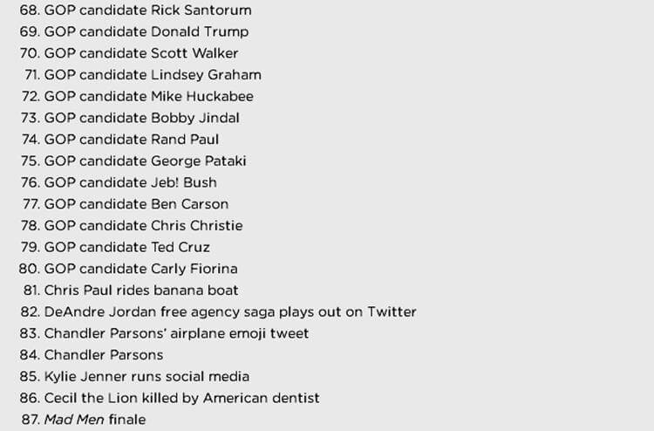
Task: Click list item GOP candidate Rick Santorum
Action: (135, 10)
